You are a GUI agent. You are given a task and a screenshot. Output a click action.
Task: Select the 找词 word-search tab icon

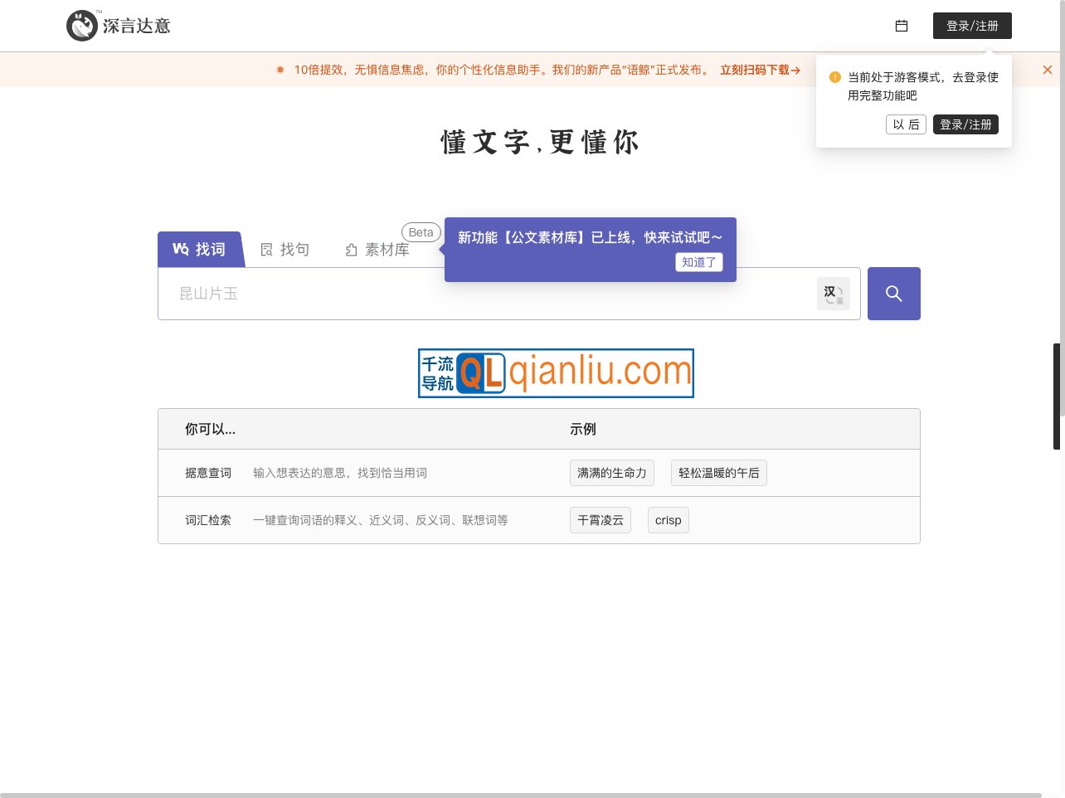click(181, 249)
